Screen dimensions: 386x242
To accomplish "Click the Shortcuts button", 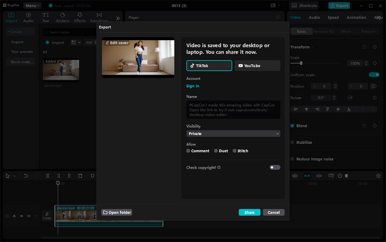I will tap(304, 5).
